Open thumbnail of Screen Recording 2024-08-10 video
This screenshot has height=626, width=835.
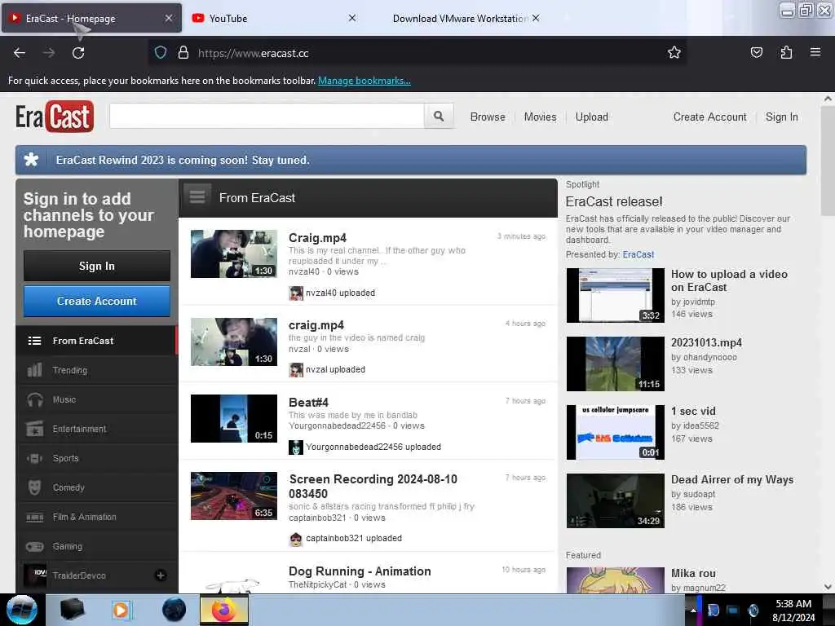pos(234,496)
